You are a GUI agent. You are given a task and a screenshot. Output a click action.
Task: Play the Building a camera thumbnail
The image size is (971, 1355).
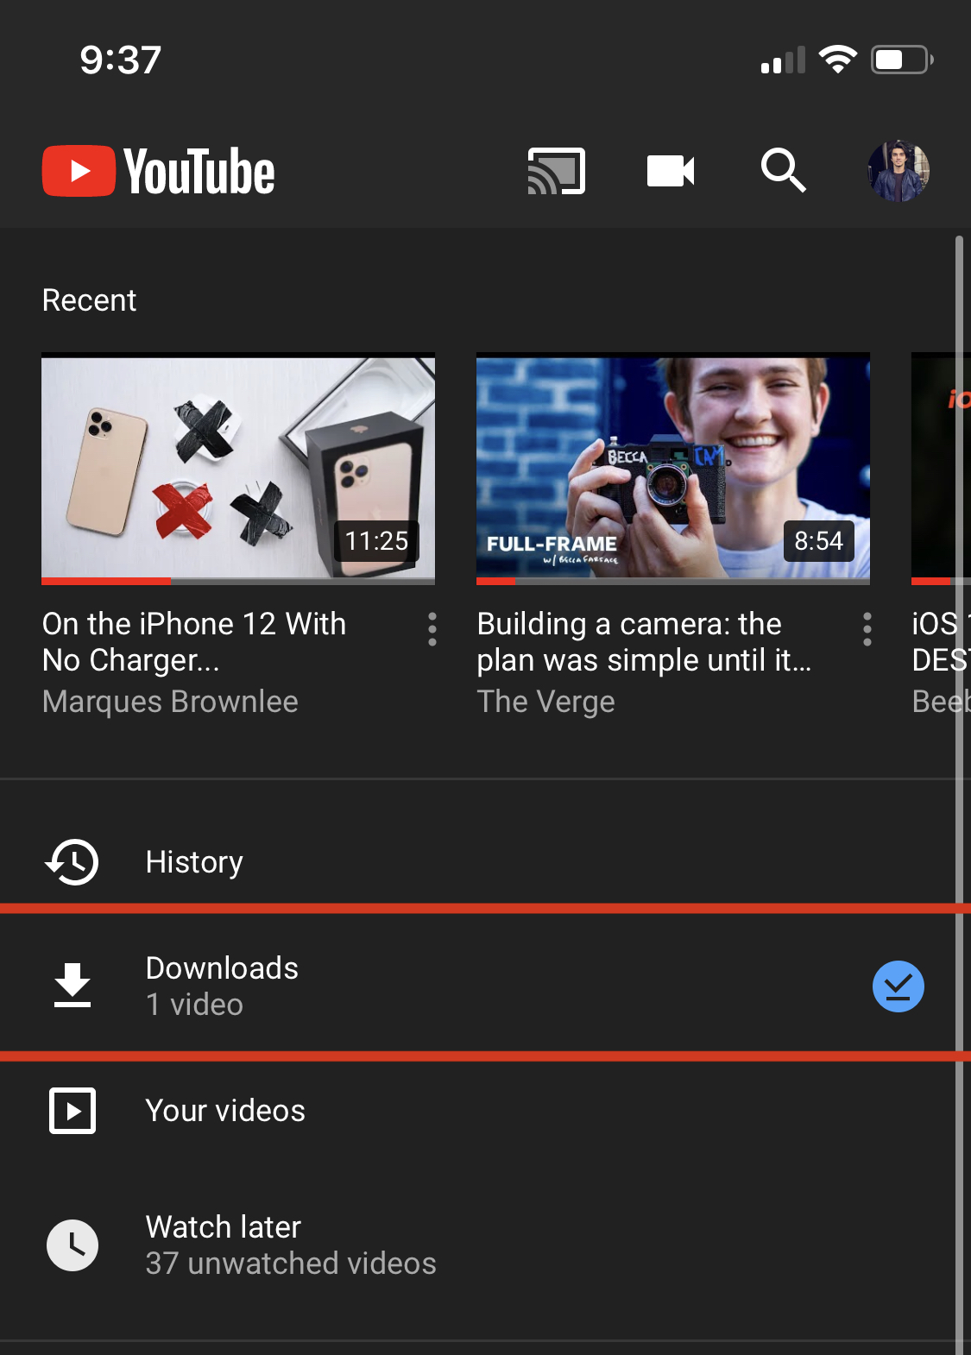[673, 469]
